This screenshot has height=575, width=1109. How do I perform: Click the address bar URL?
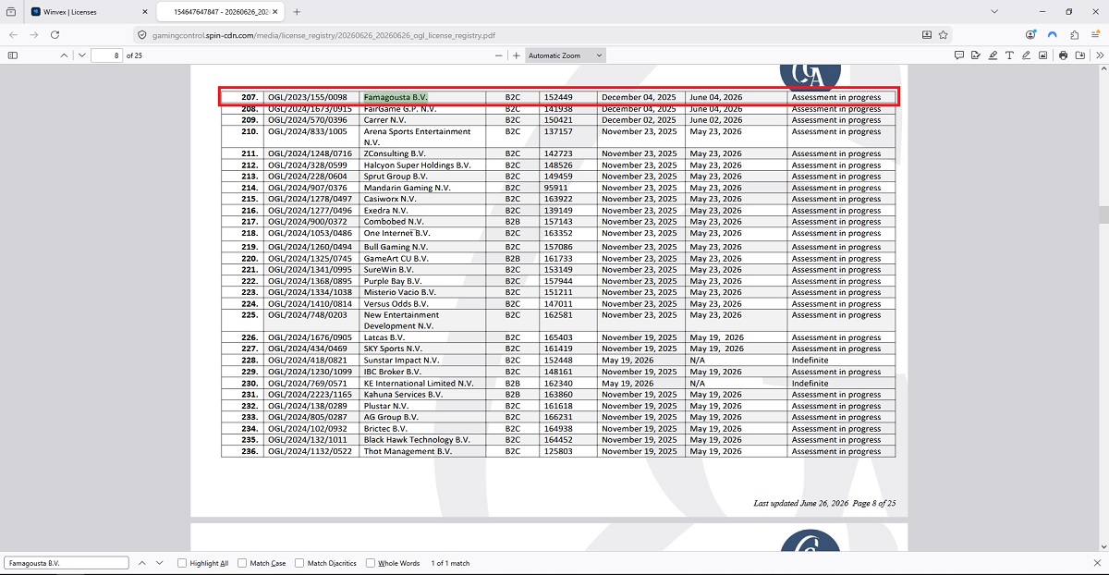323,34
